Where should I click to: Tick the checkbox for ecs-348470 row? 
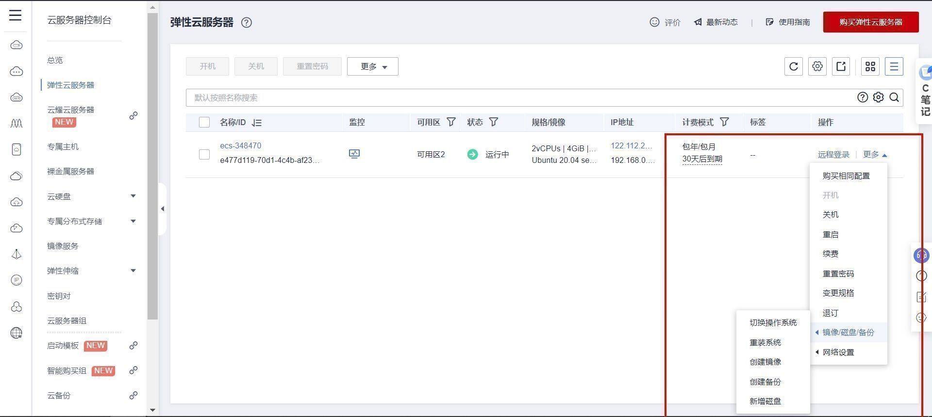click(x=204, y=154)
